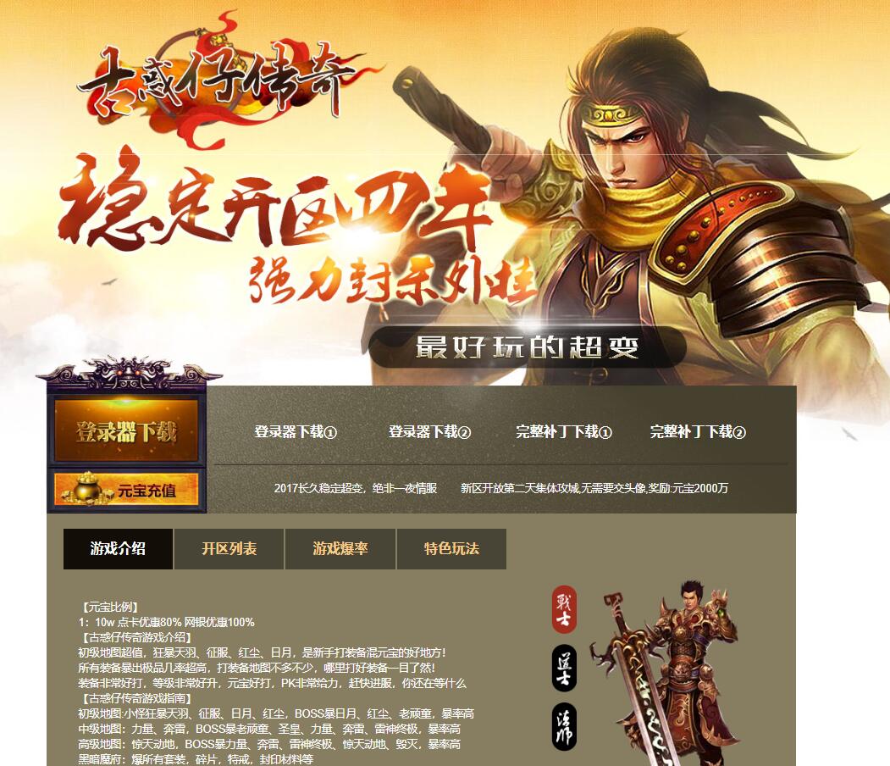Choose the 法师 mage class icon
Viewport: 890px width, 766px height.
(x=564, y=727)
